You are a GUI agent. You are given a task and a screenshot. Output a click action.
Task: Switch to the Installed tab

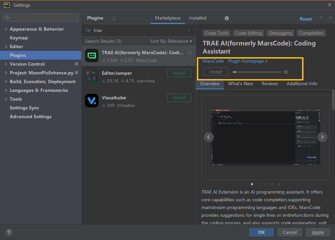coord(198,18)
